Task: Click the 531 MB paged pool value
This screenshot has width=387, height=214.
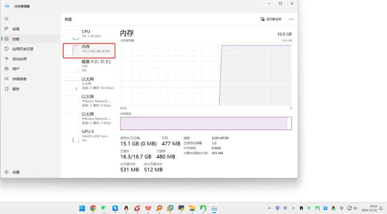Action: [x=130, y=170]
